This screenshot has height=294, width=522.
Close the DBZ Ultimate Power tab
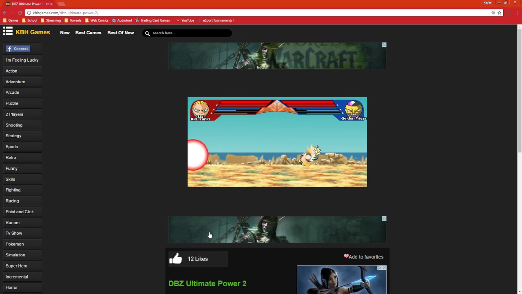coord(51,4)
